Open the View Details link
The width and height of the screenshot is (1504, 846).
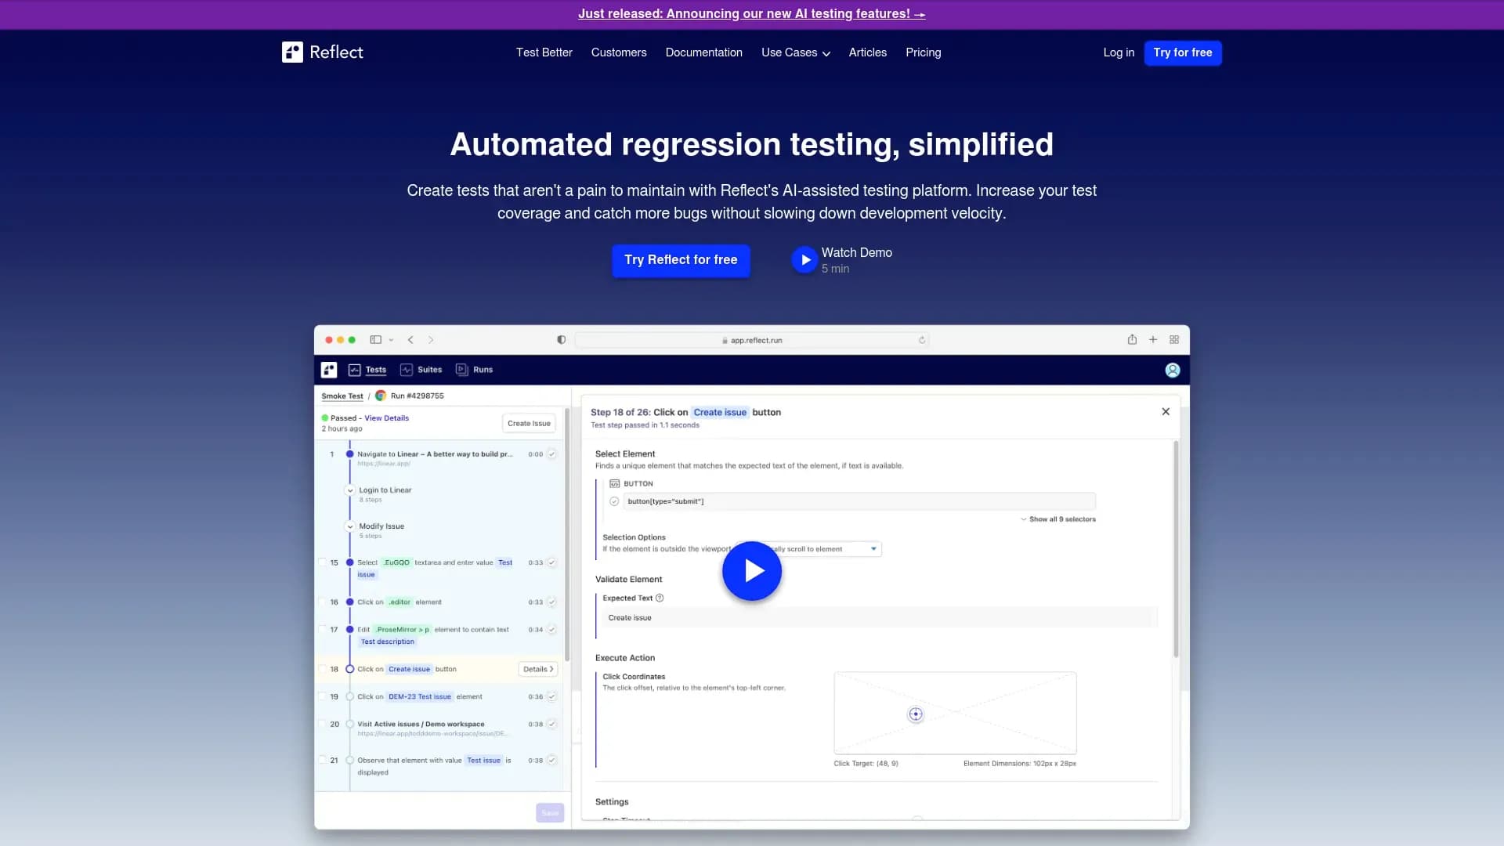(x=387, y=418)
